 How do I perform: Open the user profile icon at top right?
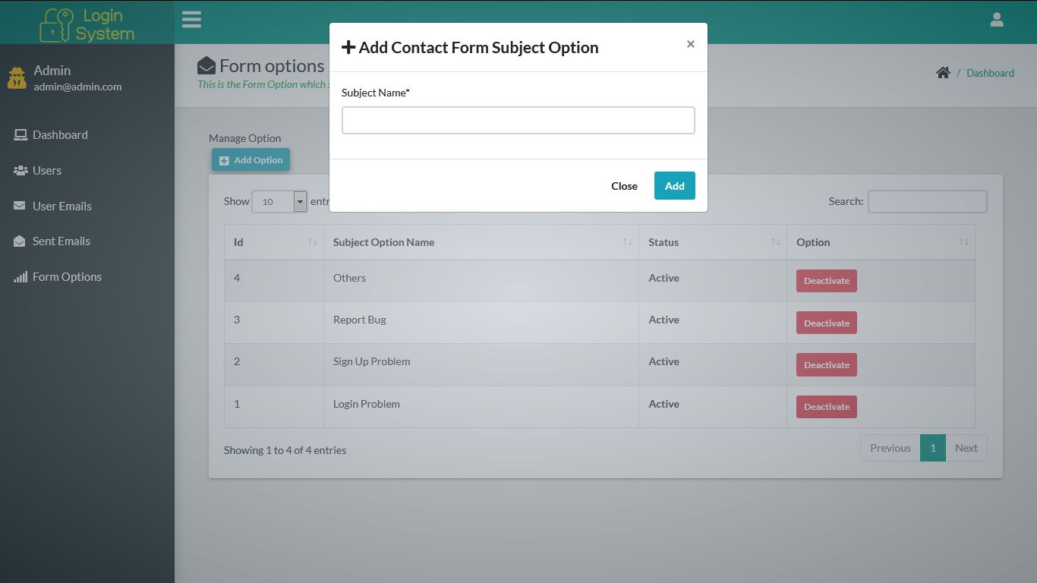[996, 19]
